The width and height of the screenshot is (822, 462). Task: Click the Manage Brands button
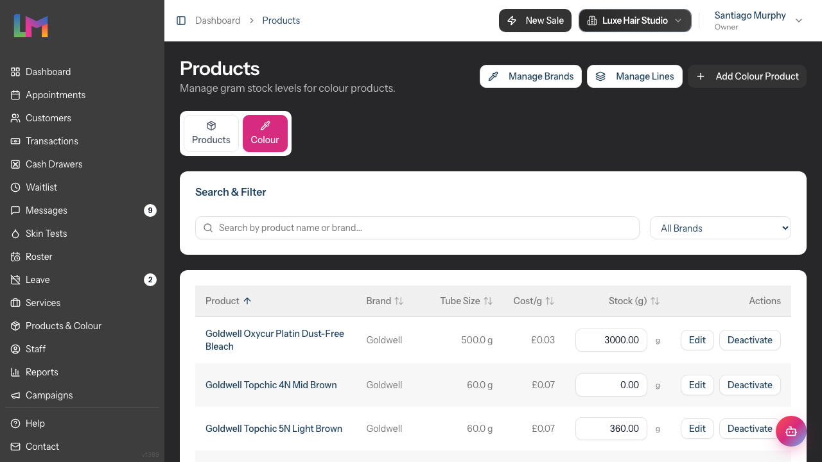click(530, 76)
